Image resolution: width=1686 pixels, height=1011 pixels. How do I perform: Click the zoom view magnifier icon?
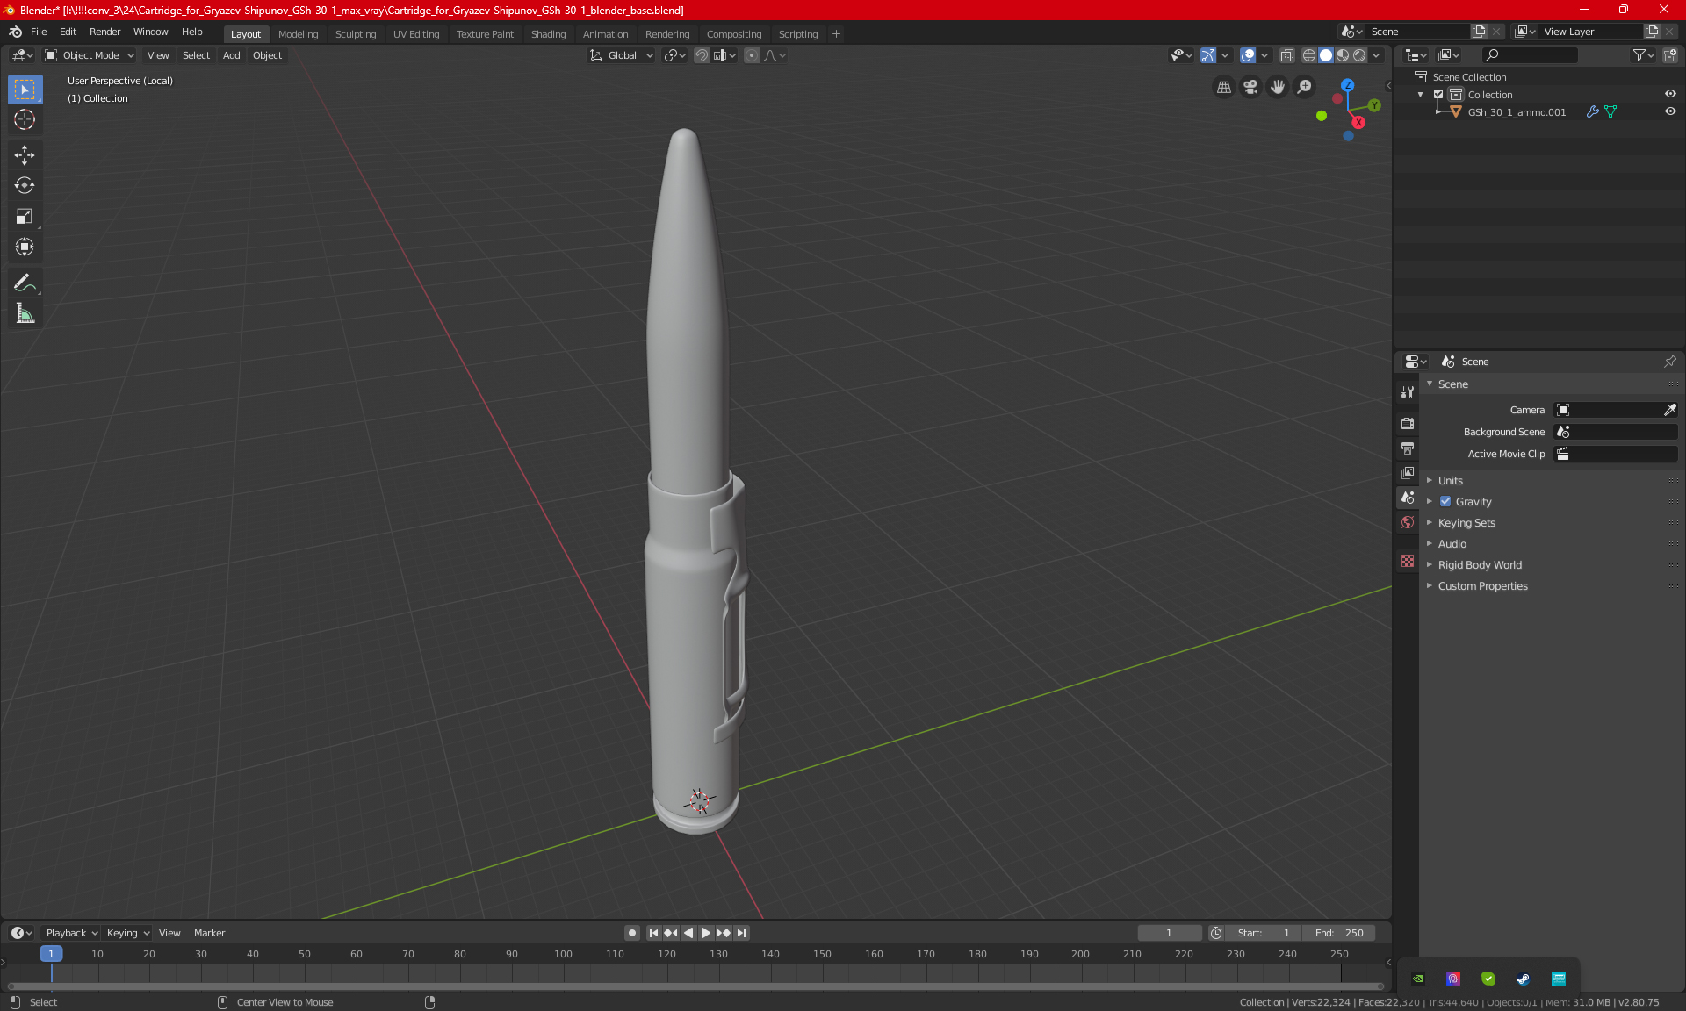pos(1305,87)
